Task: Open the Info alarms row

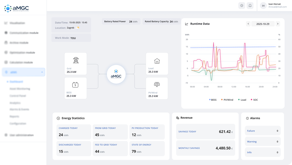Action: point(263,152)
